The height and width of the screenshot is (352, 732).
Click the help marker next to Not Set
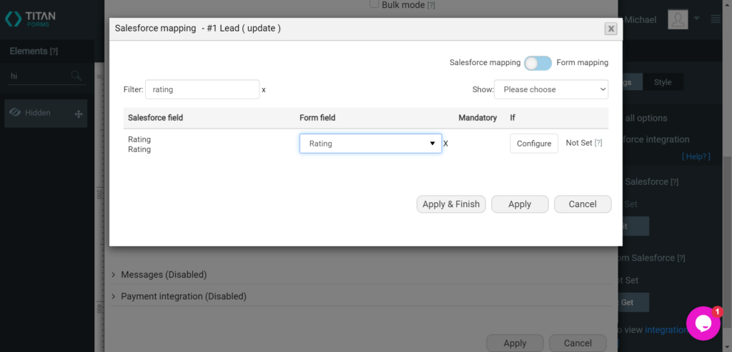click(x=598, y=143)
